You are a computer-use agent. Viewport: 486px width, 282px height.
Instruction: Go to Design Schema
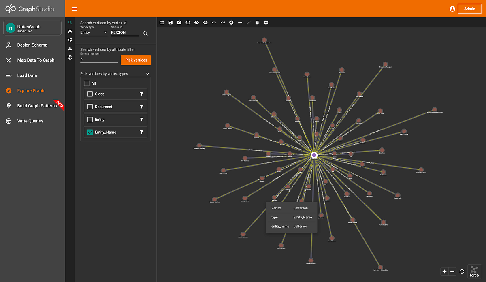point(32,45)
